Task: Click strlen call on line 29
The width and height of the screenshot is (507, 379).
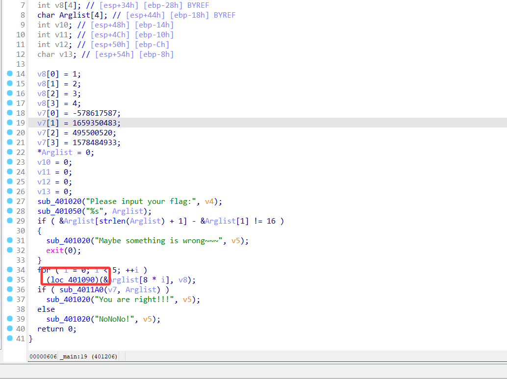Action: 112,221
